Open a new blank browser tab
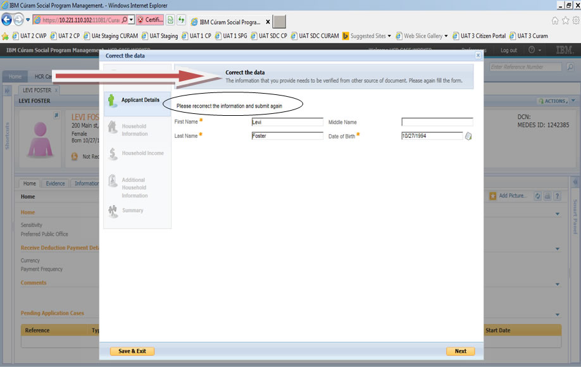Screen dimensions: 581x367 (x=279, y=22)
